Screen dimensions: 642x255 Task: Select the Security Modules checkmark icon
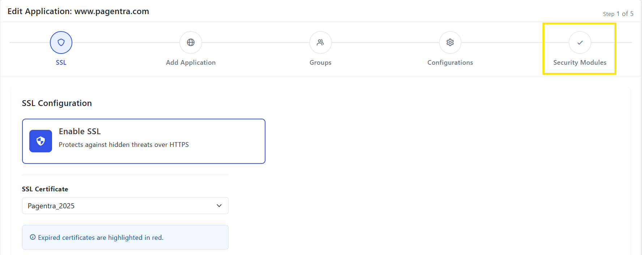point(580,42)
